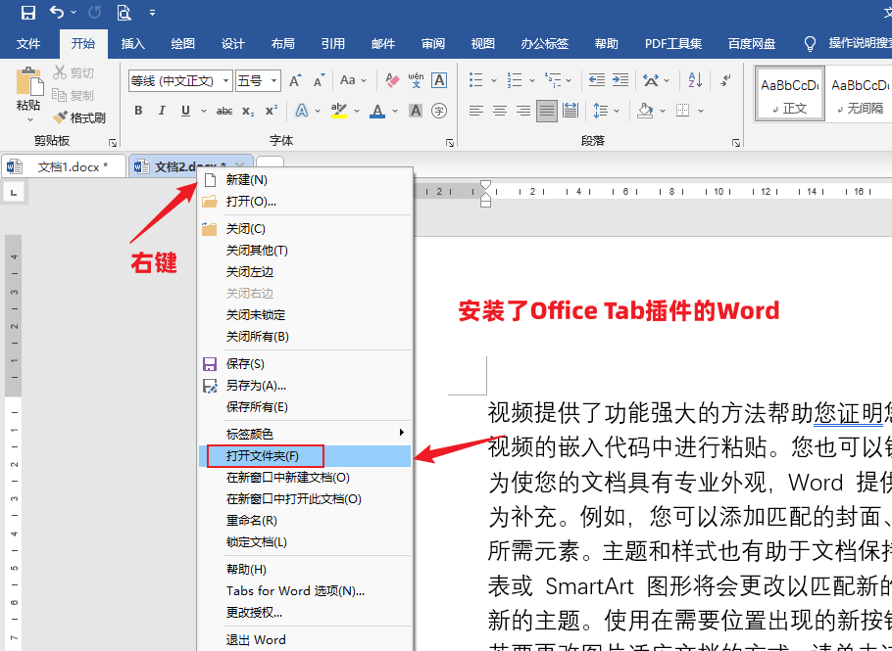
Task: Open text highlight color picker
Action: (x=357, y=111)
